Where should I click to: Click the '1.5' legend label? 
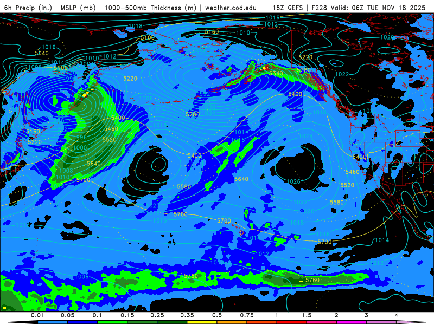(x=307, y=315)
